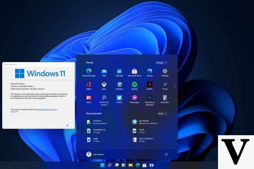Open Spotify from pinned apps
The image size is (254, 169).
(x=135, y=86)
